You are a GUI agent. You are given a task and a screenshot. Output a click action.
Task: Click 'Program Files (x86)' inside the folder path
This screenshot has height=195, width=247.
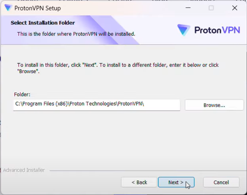point(44,104)
